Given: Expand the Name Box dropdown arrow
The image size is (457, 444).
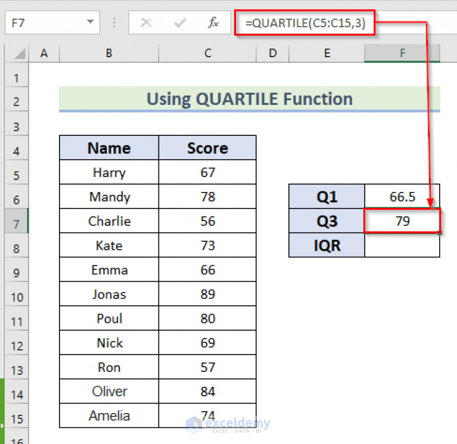Looking at the screenshot, I should tap(91, 22).
